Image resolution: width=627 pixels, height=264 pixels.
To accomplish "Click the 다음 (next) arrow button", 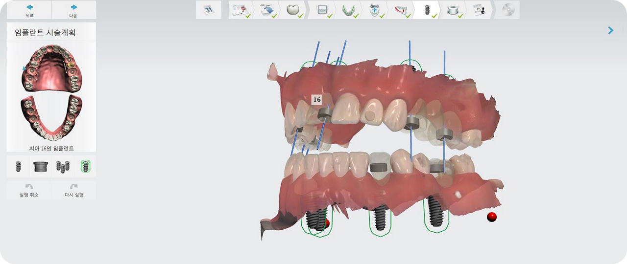I will (74, 10).
